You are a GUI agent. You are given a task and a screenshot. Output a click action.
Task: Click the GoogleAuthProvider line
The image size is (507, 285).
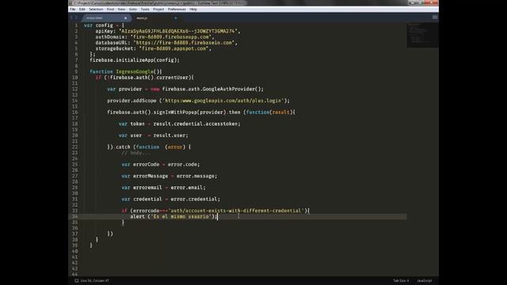tap(185, 89)
